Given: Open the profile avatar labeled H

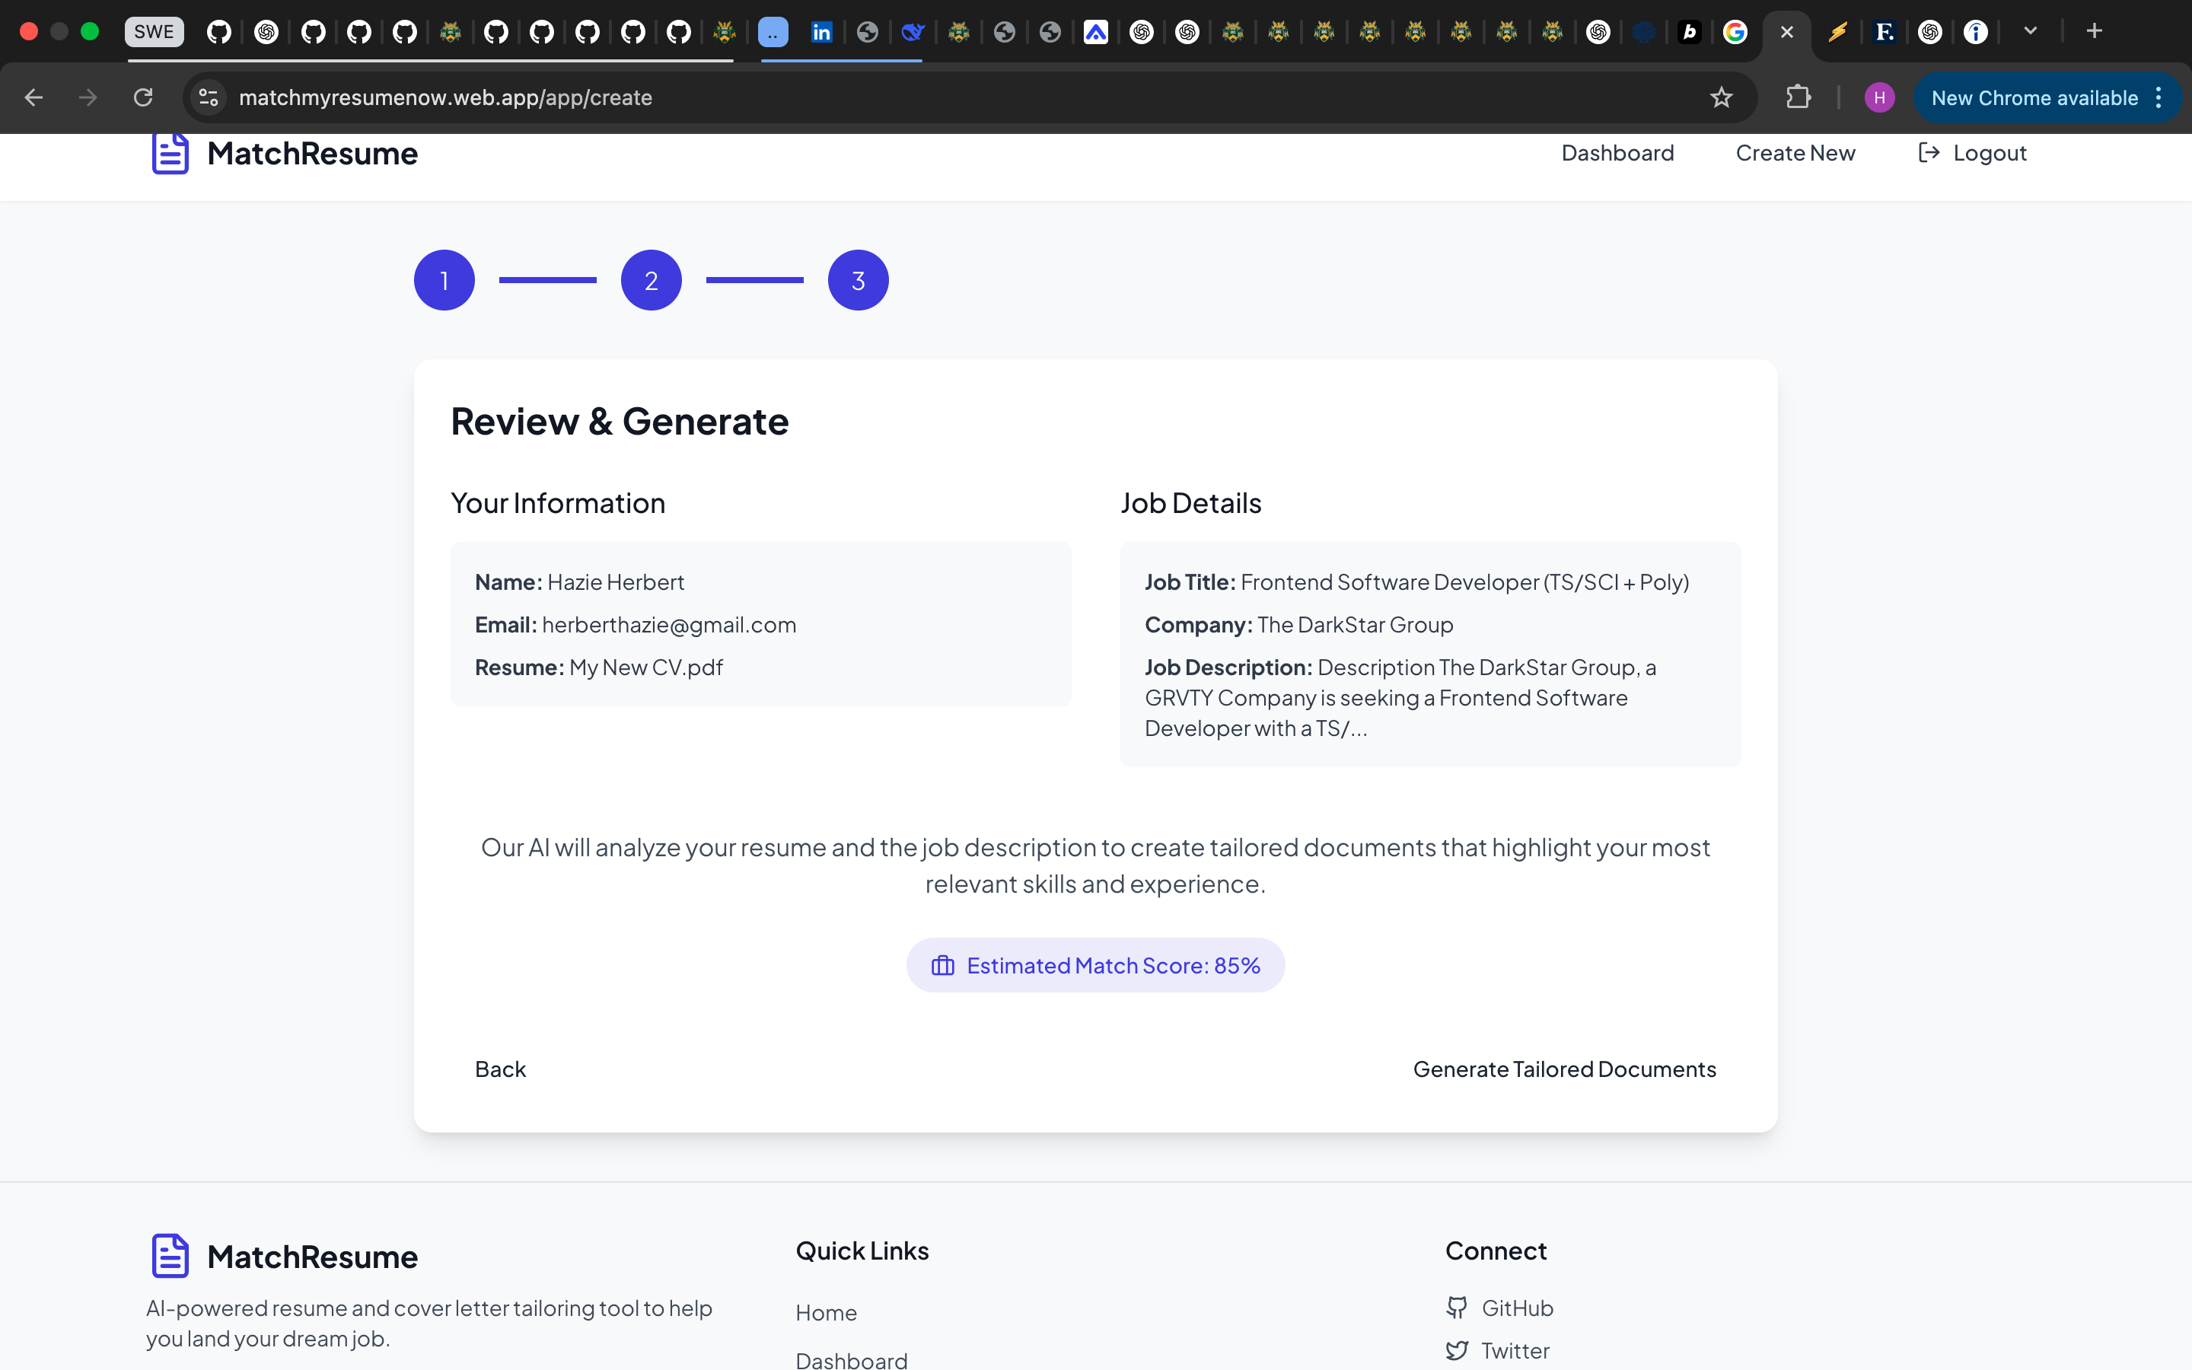Looking at the screenshot, I should tap(1878, 98).
